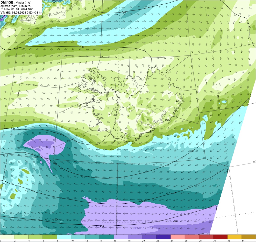This screenshot has width=256, height=242.
Task: Pick the 4–6 m/s light green swatch
Action: [36, 237]
